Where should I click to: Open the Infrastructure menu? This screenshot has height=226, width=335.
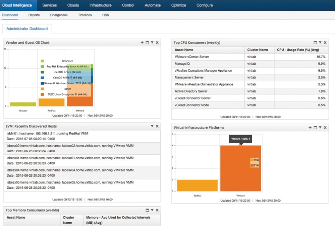100,5
